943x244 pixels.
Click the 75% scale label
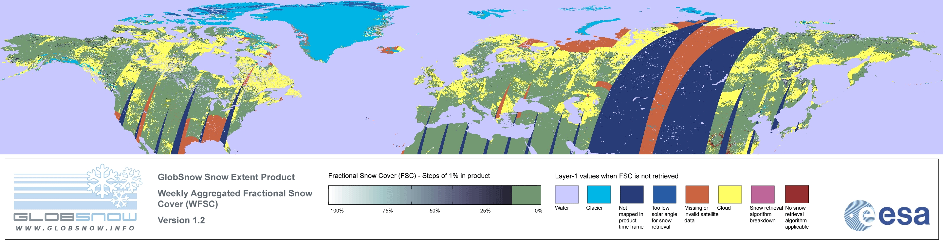coord(387,211)
